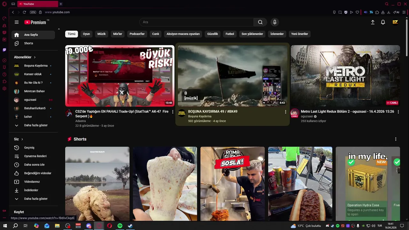Image resolution: width=409 pixels, height=230 pixels.
Task: Open the CS2 BÜYÜK RISK thumbnail
Action: click(x=120, y=76)
